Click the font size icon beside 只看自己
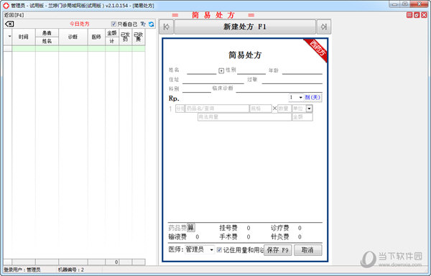 tap(143, 24)
